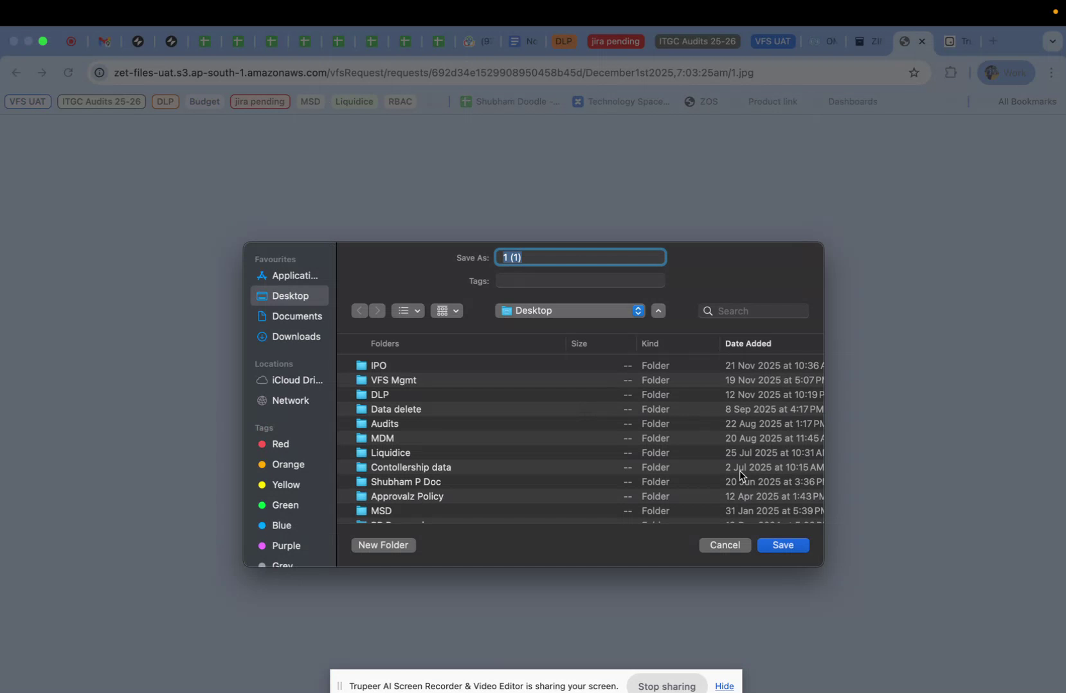The height and width of the screenshot is (693, 1066).
Task: Click the search field in save dialog
Action: pos(754,310)
